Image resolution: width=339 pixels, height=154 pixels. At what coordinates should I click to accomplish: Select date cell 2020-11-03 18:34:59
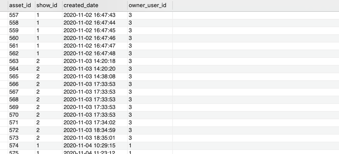click(89, 130)
